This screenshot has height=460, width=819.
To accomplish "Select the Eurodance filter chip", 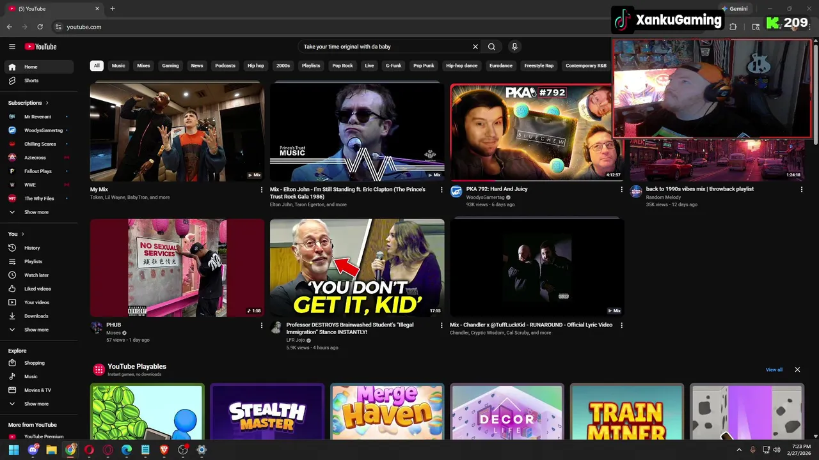I will [x=500, y=66].
